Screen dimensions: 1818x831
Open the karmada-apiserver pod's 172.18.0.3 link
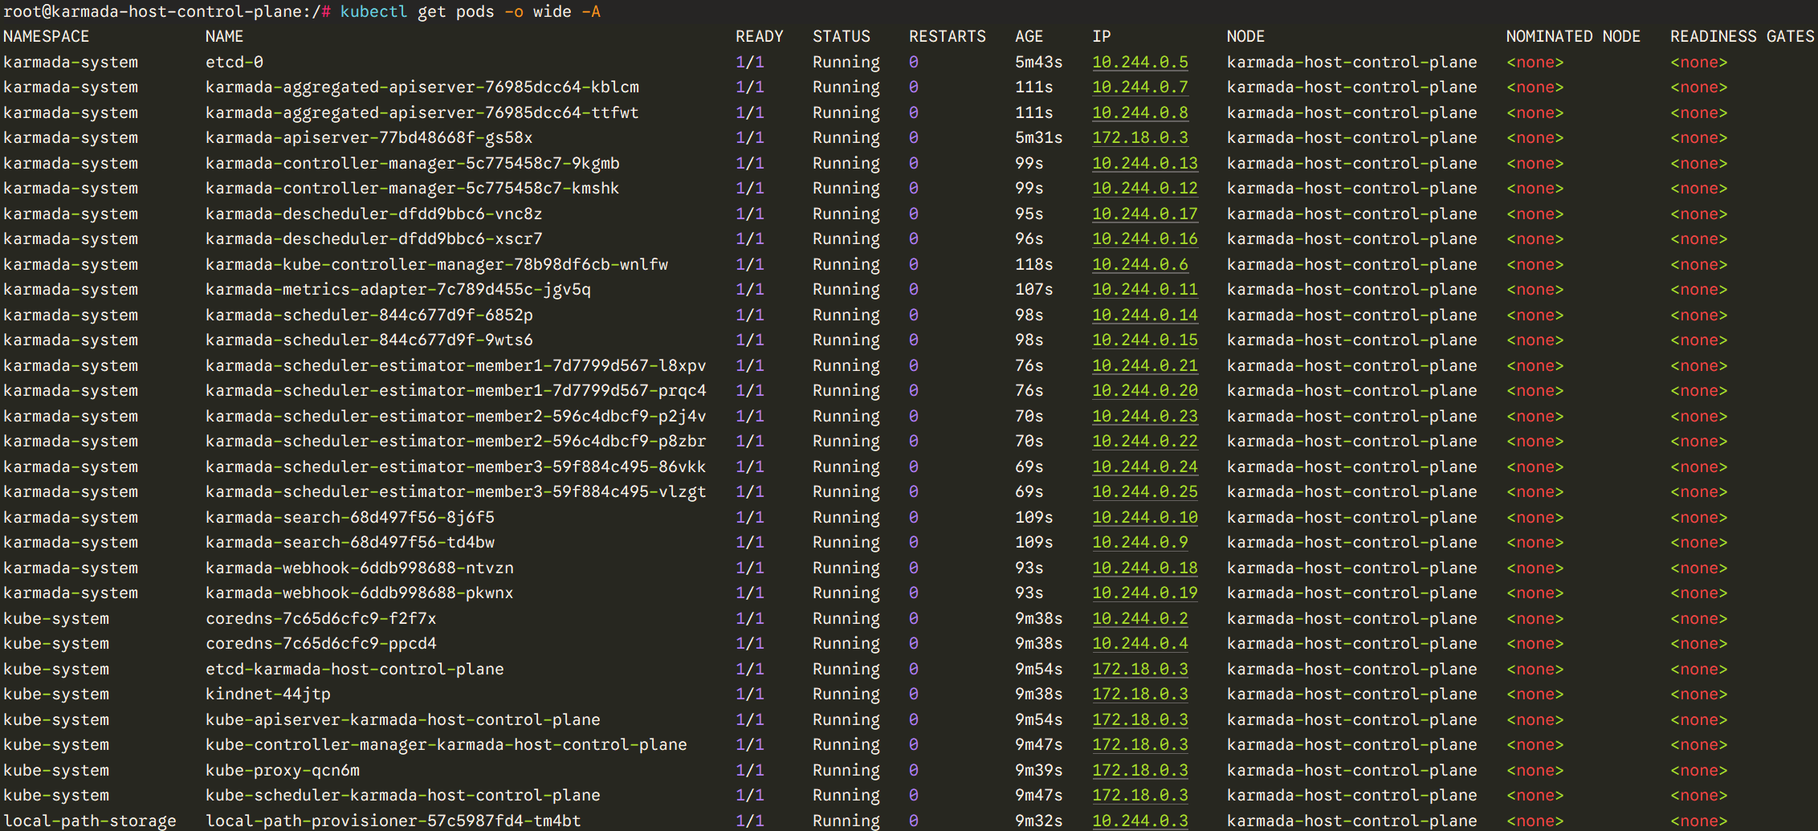coord(1139,137)
